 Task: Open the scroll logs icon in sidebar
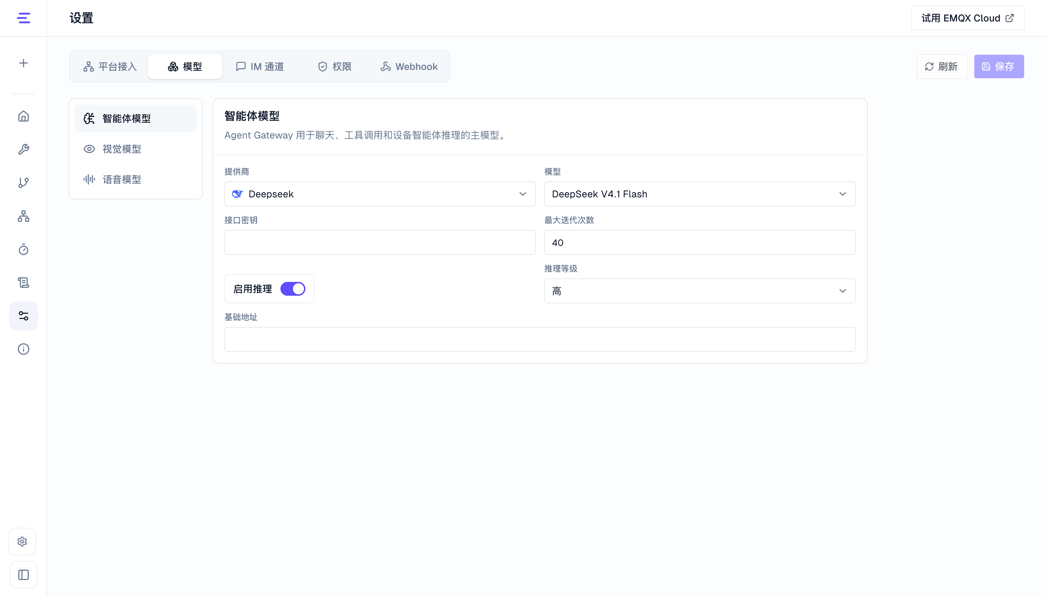tap(23, 283)
